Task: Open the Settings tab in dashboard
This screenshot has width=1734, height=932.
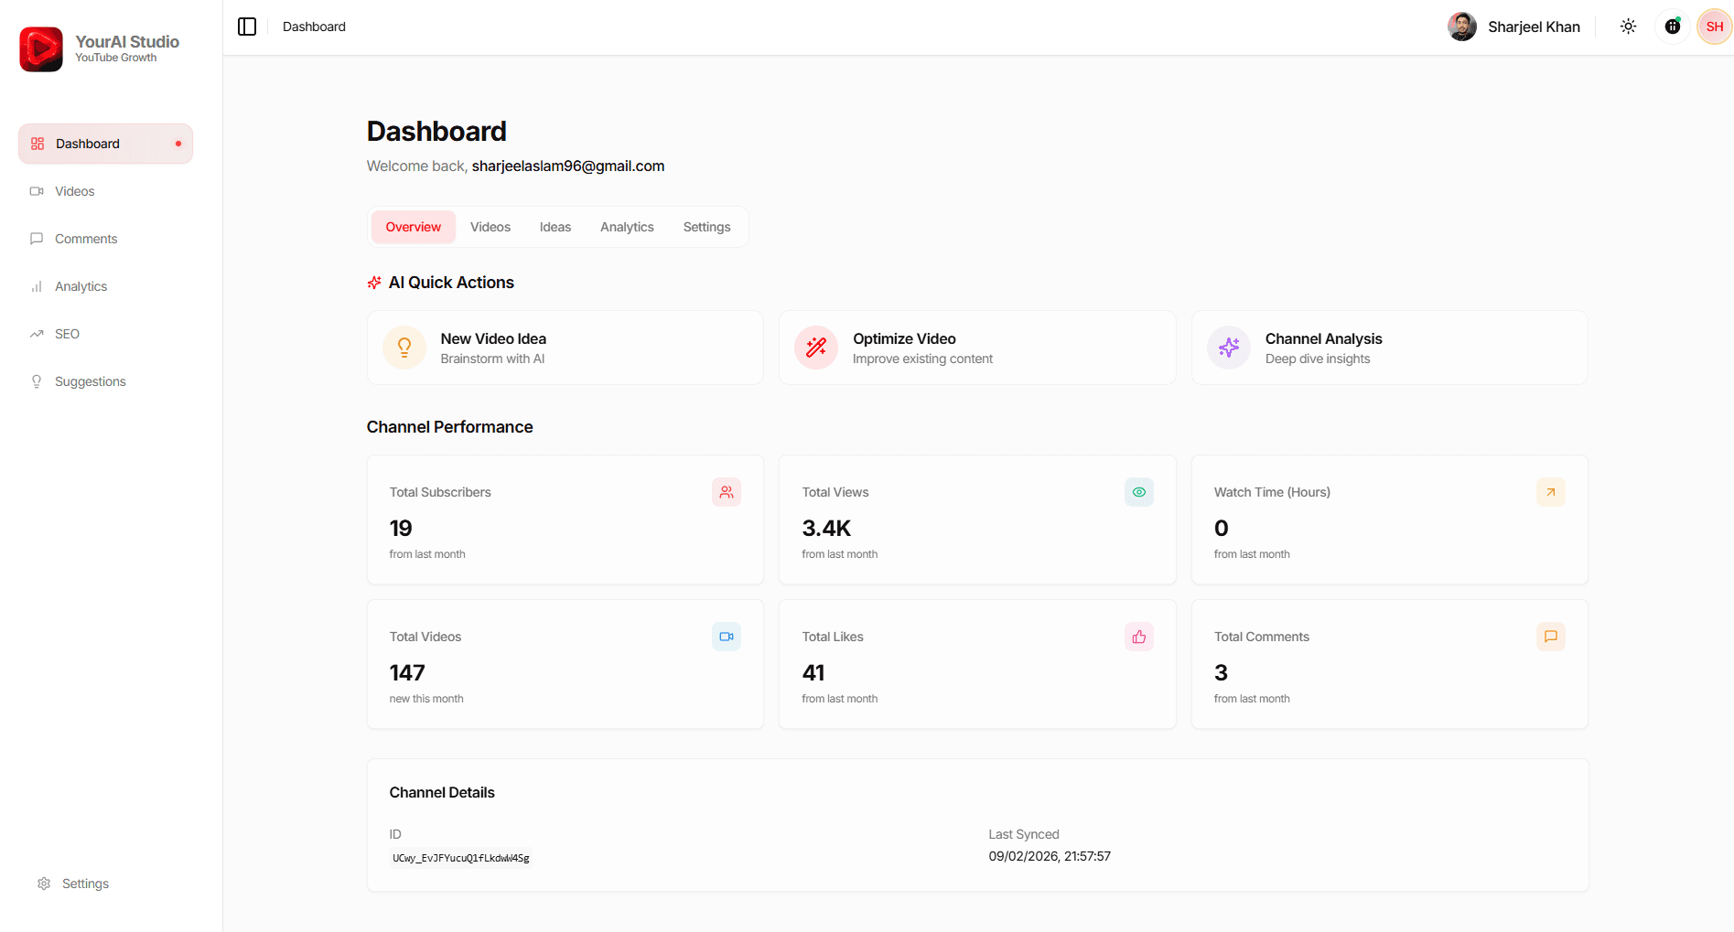Action: click(706, 227)
